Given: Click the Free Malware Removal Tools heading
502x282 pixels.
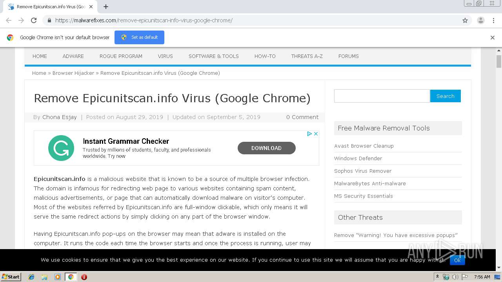Looking at the screenshot, I should click(x=384, y=128).
